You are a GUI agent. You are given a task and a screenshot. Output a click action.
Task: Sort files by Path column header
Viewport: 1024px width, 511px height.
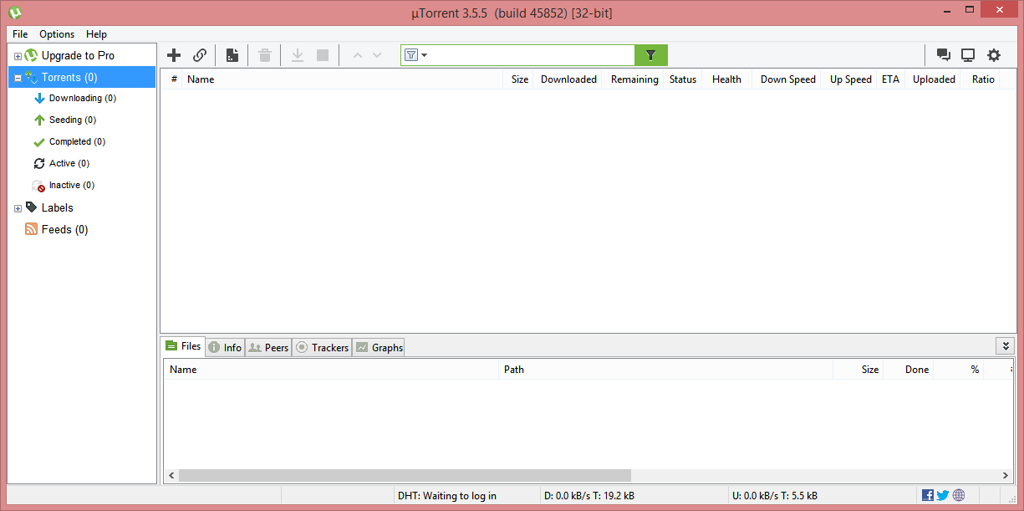tap(666, 370)
